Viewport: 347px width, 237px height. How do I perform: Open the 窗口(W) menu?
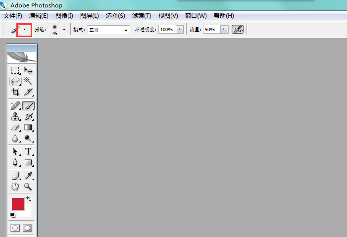click(x=196, y=16)
